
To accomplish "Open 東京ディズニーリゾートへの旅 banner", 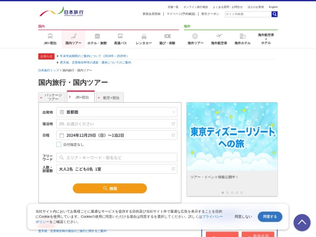I will click(232, 136).
